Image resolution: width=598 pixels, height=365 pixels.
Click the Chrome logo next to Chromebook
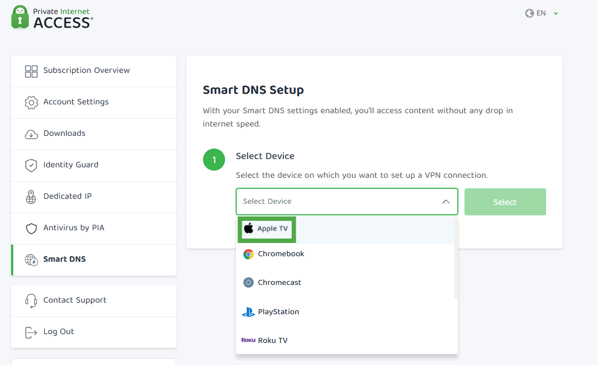(248, 254)
